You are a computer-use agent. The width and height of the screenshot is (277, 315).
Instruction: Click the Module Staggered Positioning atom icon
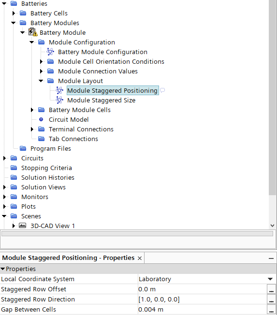pos(59,90)
